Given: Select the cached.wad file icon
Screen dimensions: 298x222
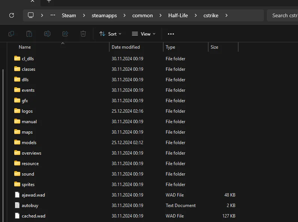Looking at the screenshot, I should pos(17,216).
